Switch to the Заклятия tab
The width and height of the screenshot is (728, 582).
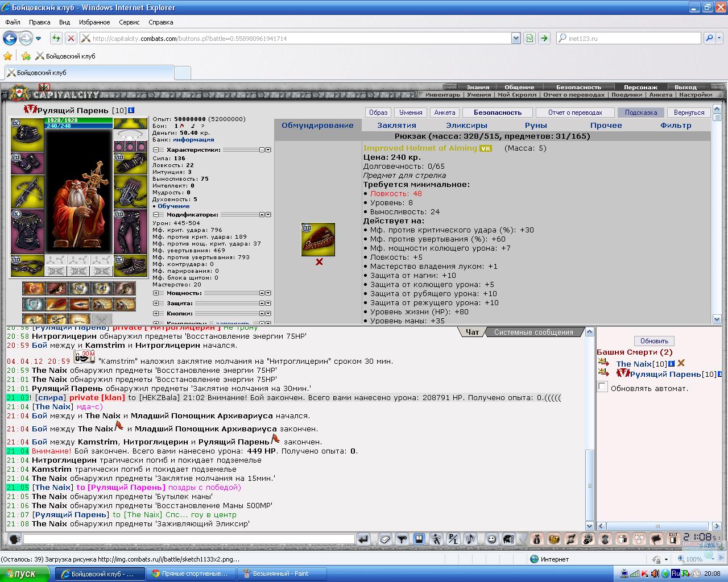tap(396, 125)
